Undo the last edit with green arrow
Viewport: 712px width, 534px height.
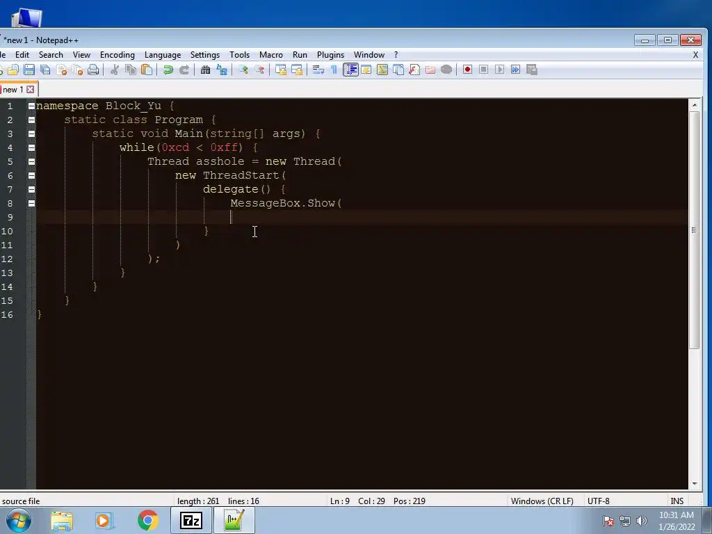coord(168,70)
